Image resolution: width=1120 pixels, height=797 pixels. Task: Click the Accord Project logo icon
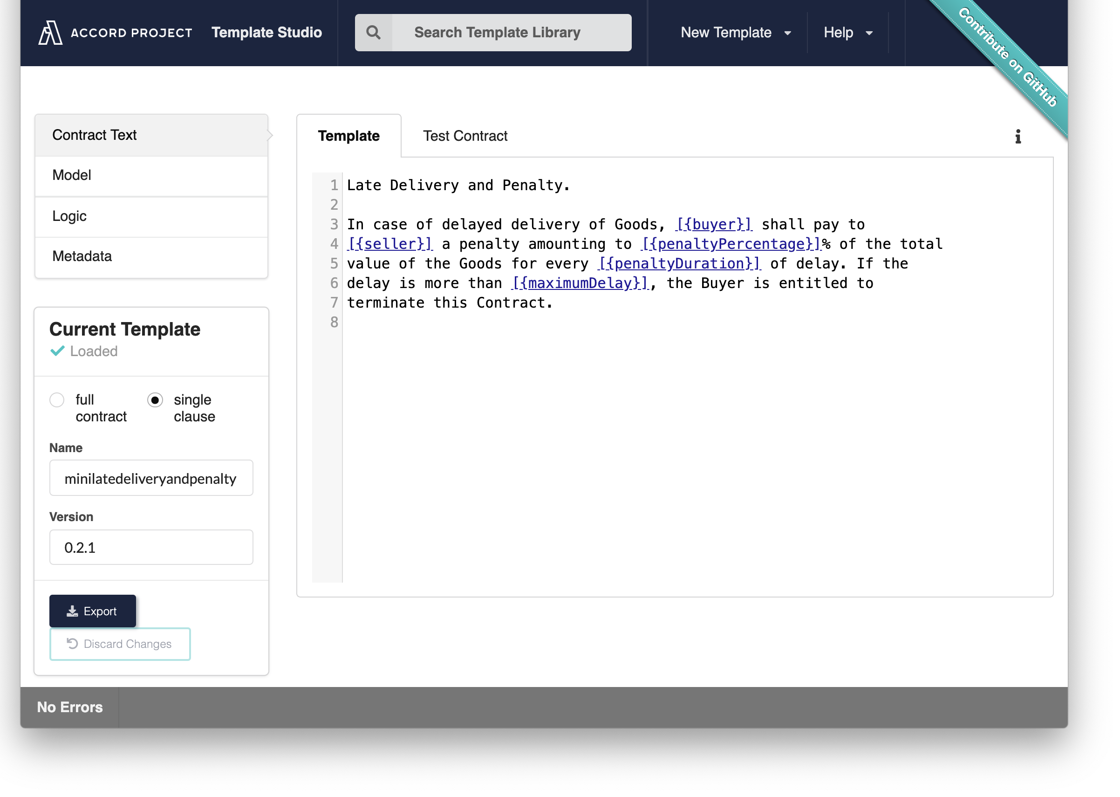50,32
